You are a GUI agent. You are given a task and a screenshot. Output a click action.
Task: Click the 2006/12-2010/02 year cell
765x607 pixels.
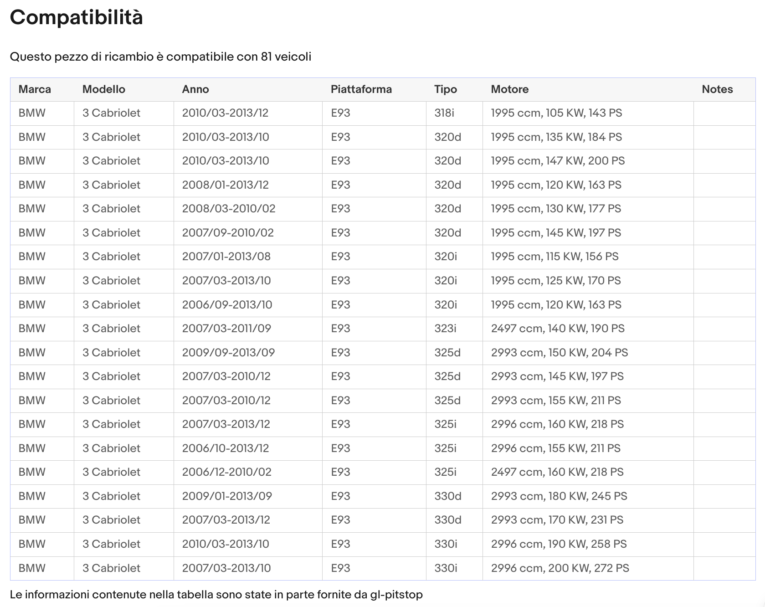click(248, 473)
